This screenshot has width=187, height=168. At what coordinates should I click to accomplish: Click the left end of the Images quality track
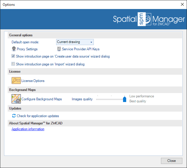pos(98,99)
